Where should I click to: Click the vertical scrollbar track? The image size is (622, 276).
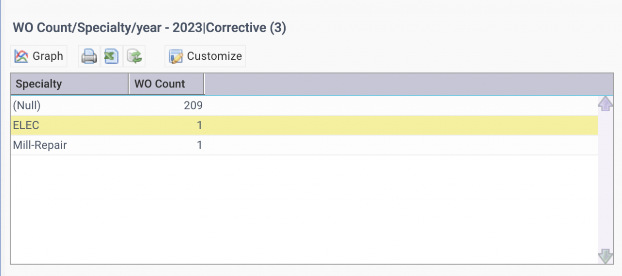605,180
